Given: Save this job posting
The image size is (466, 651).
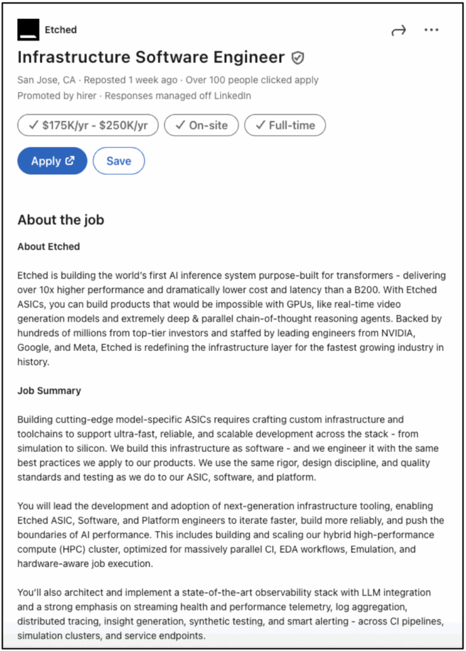Looking at the screenshot, I should [119, 161].
